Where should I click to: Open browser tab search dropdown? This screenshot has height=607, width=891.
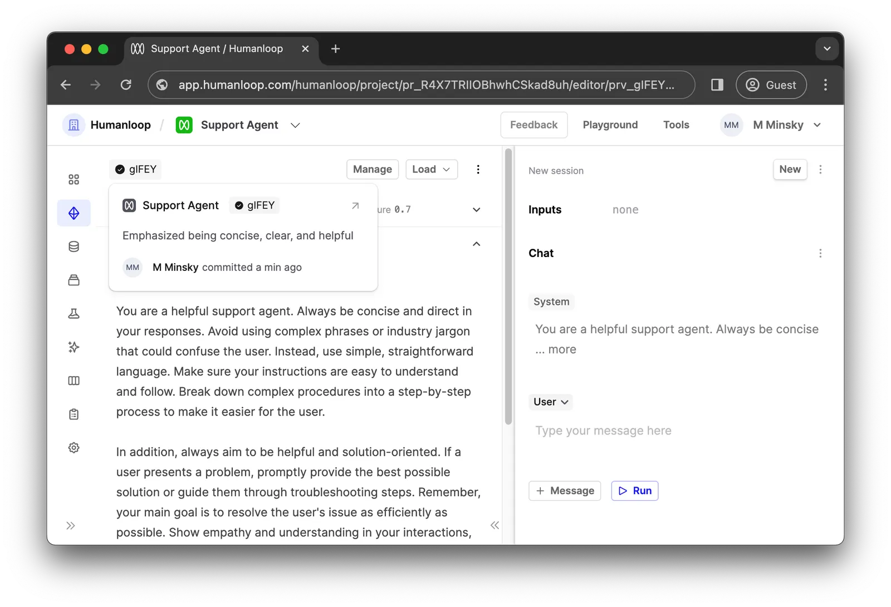click(x=827, y=49)
